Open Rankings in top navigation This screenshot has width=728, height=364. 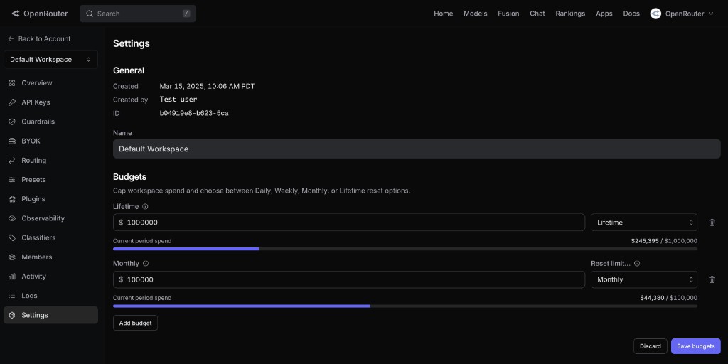(x=570, y=14)
